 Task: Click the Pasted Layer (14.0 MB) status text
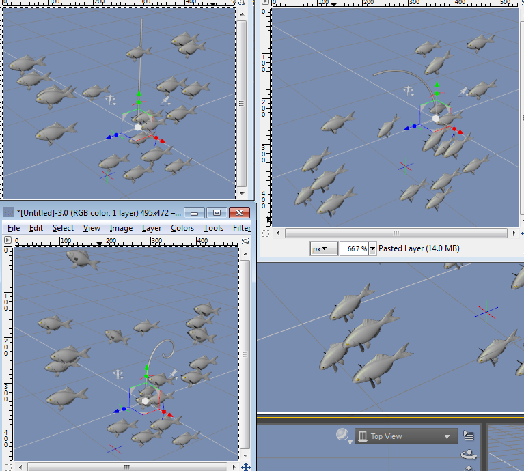(x=419, y=248)
